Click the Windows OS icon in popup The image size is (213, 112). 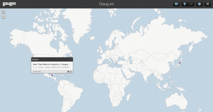click(68, 72)
